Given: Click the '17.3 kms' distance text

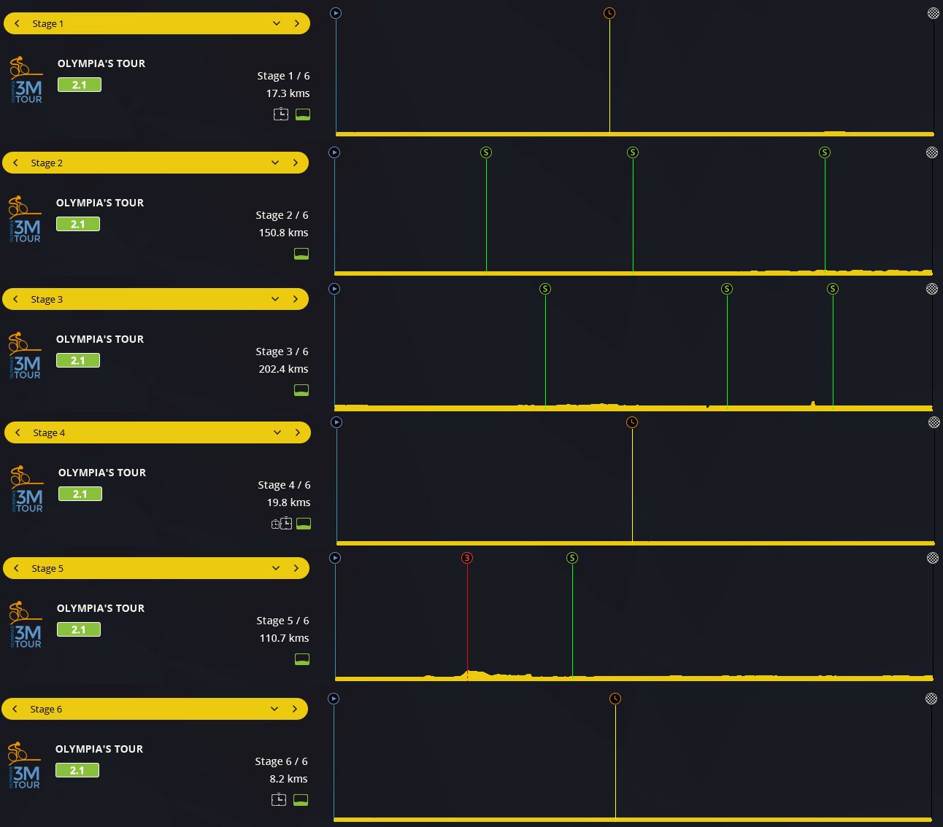Looking at the screenshot, I should [x=288, y=93].
